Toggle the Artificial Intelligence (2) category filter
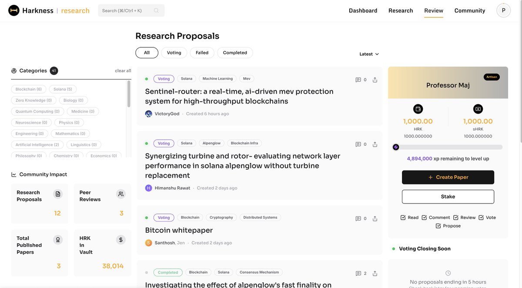Screen dimensions: 522x288 37,144
